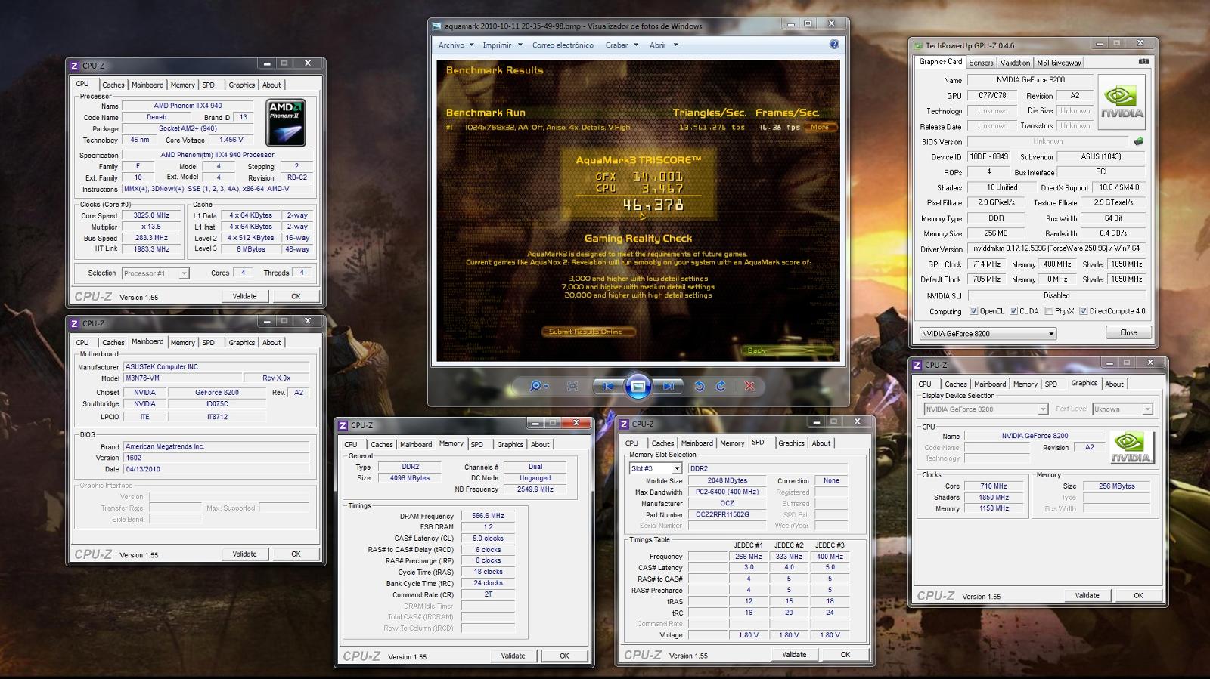The height and width of the screenshot is (679, 1210).
Task: Click NVIDIA logo in GPU-Z window
Action: coord(1122,102)
